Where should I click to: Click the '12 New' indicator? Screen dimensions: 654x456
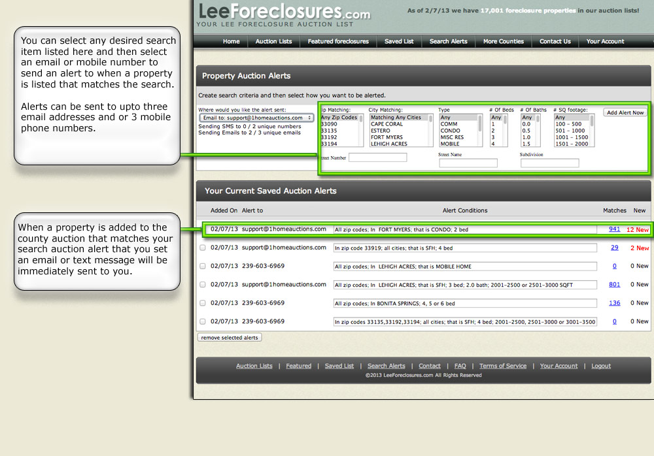click(x=637, y=230)
